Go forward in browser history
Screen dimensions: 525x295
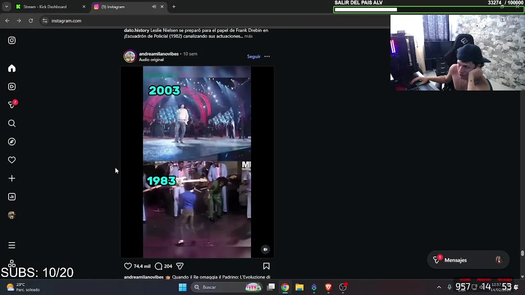tap(19, 20)
